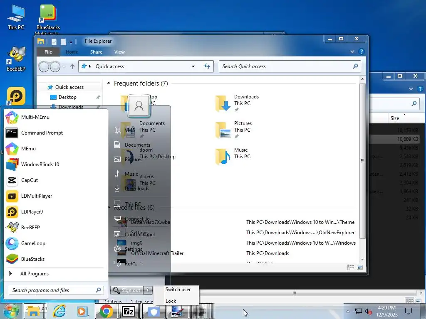Click the Sign out button

(127, 290)
